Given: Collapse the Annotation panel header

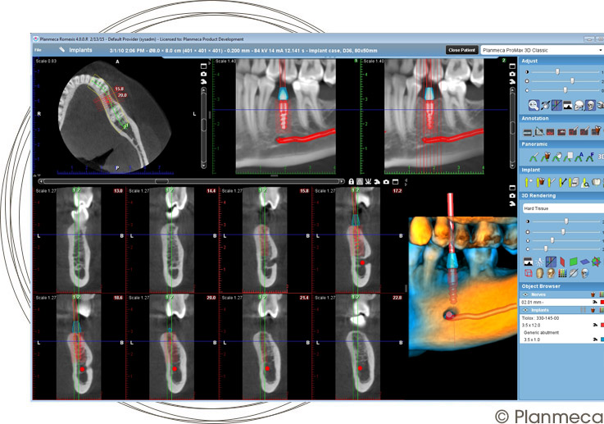Looking at the screenshot, I should click(561, 118).
